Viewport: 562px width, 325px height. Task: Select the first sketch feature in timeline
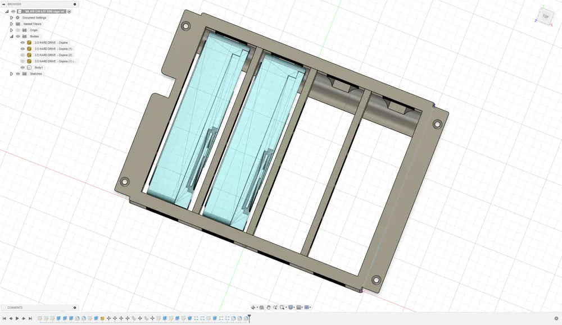coord(40,318)
